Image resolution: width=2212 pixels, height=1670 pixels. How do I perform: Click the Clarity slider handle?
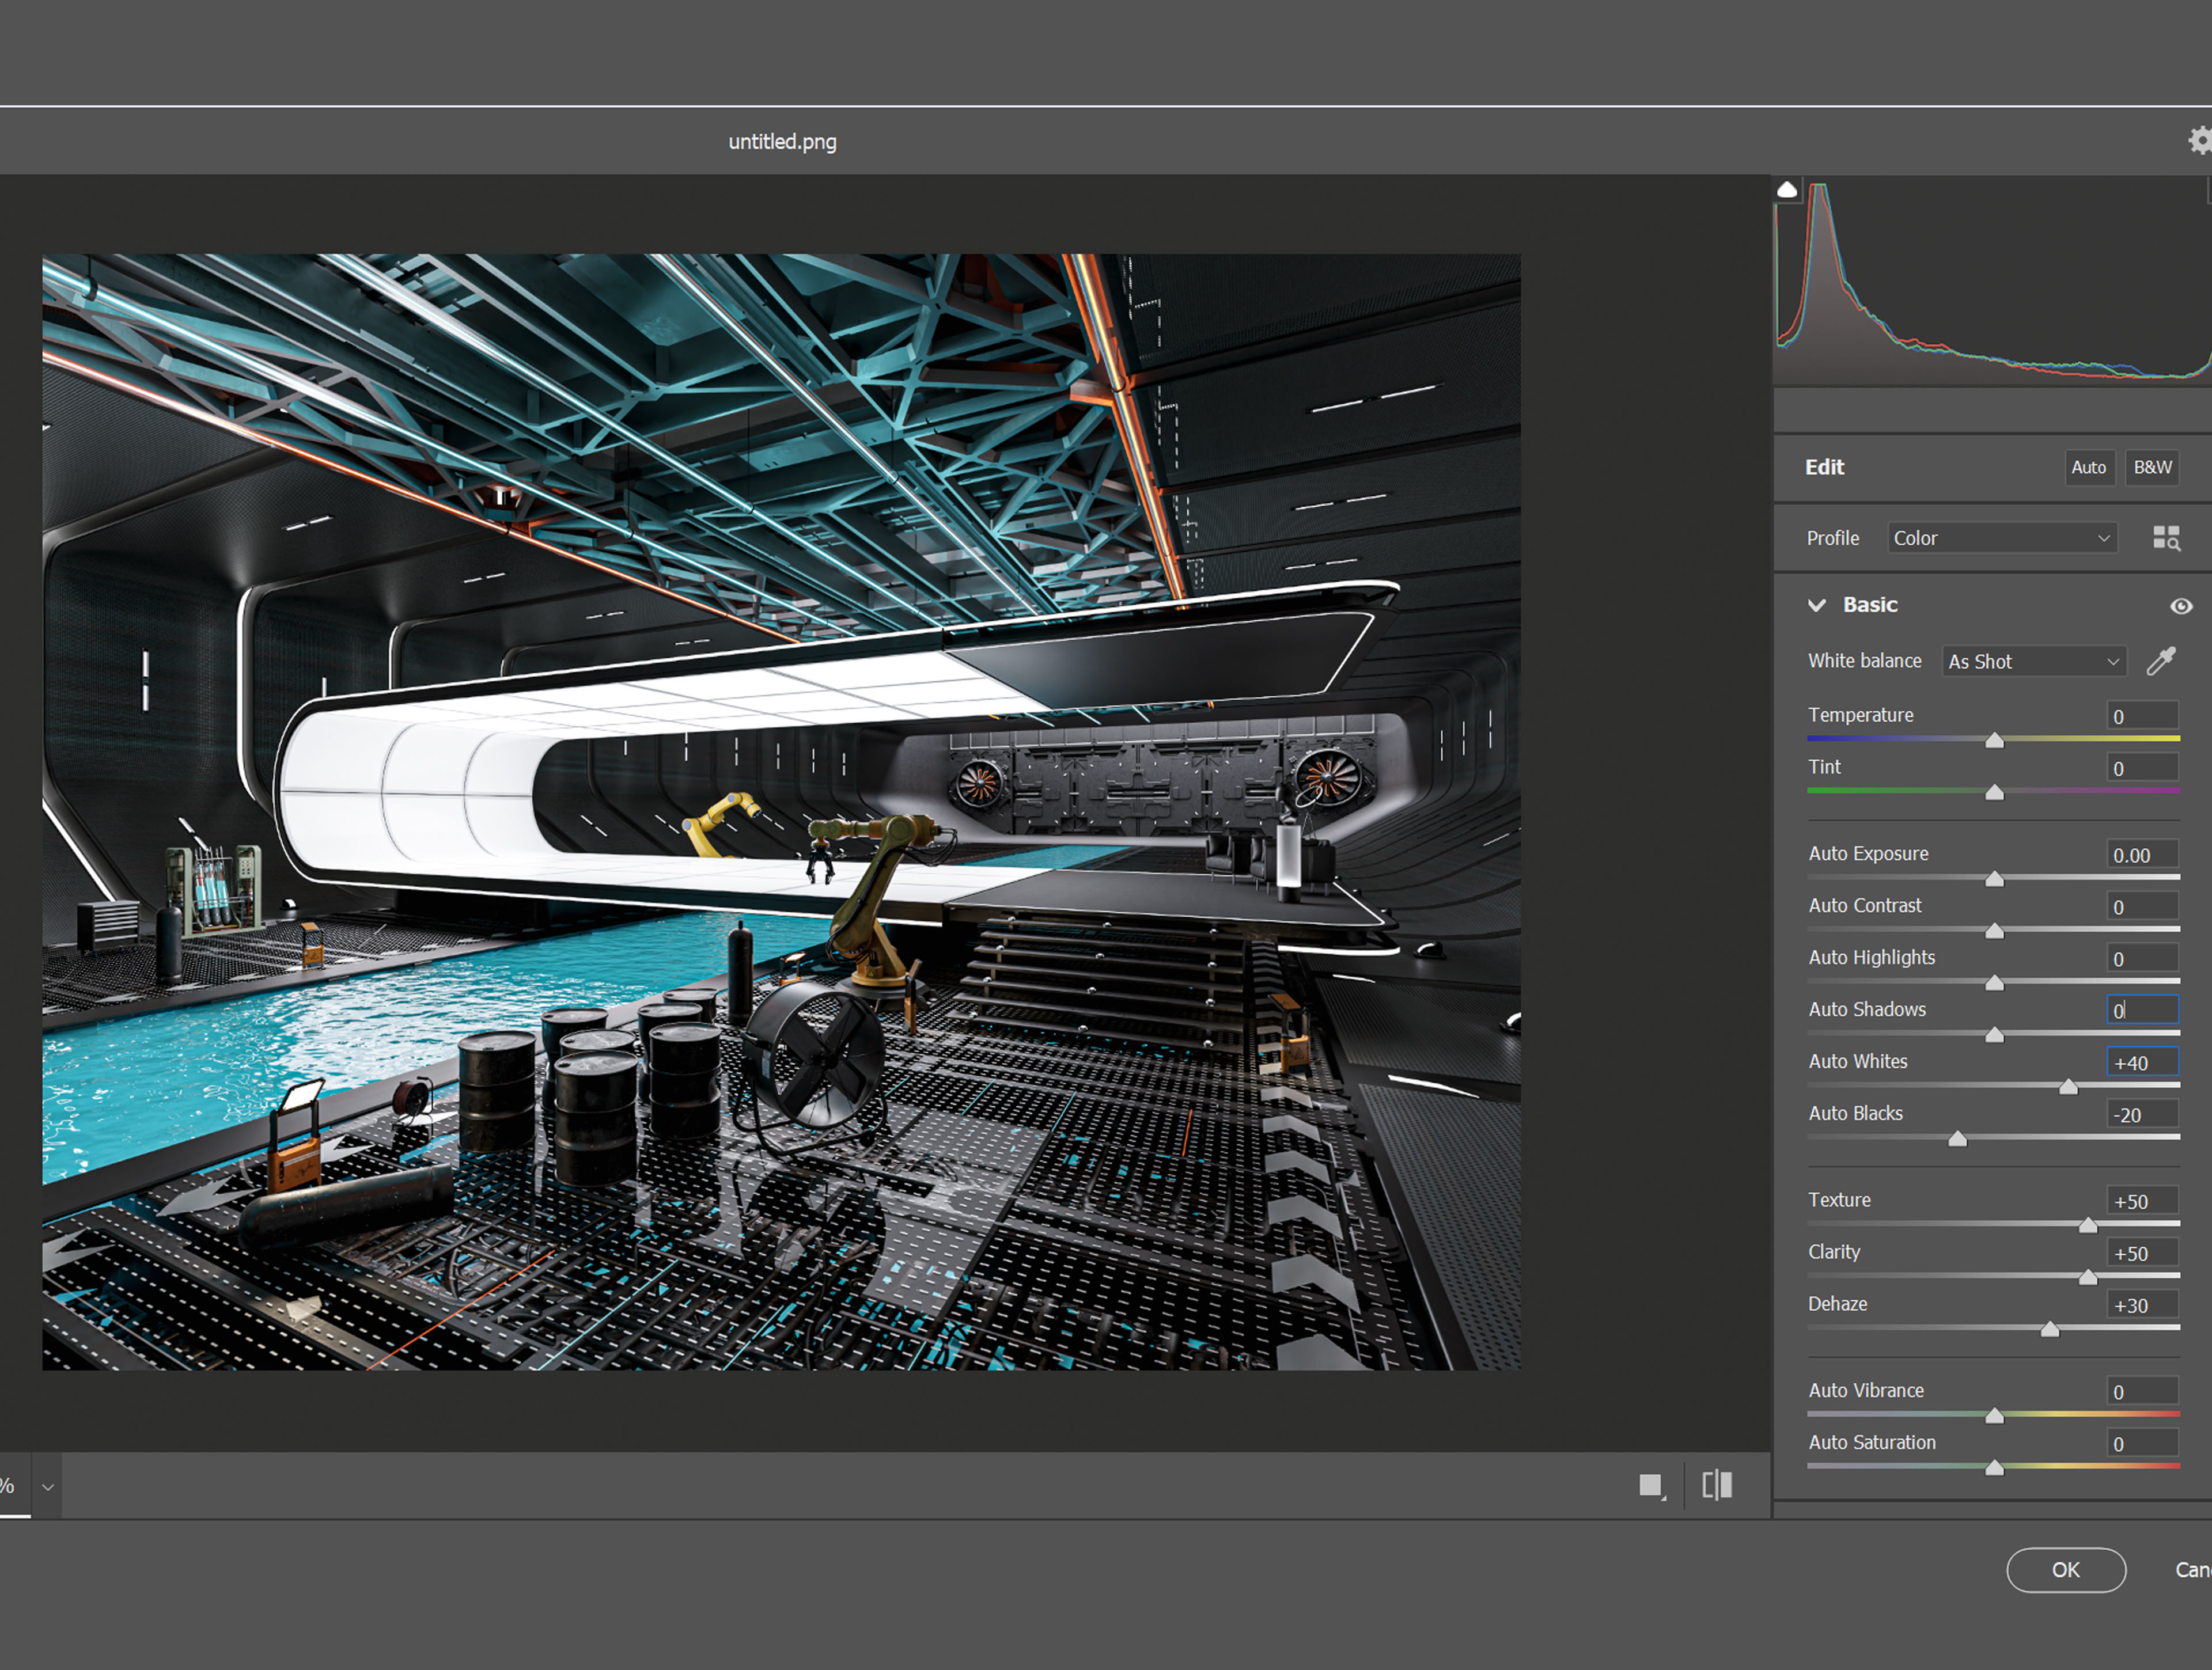(x=2087, y=1277)
